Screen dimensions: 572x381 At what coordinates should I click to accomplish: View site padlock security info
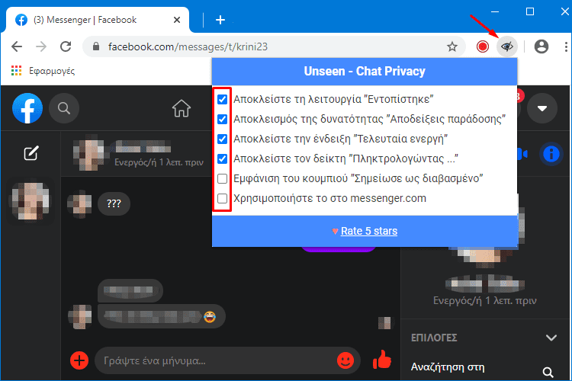(x=96, y=46)
